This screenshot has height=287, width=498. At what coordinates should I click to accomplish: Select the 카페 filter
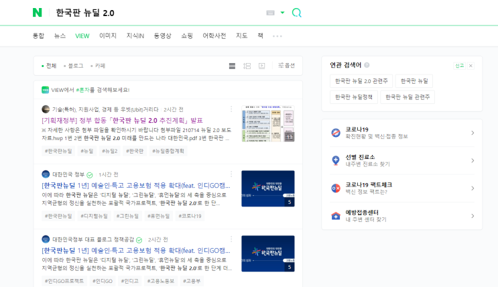[98, 66]
